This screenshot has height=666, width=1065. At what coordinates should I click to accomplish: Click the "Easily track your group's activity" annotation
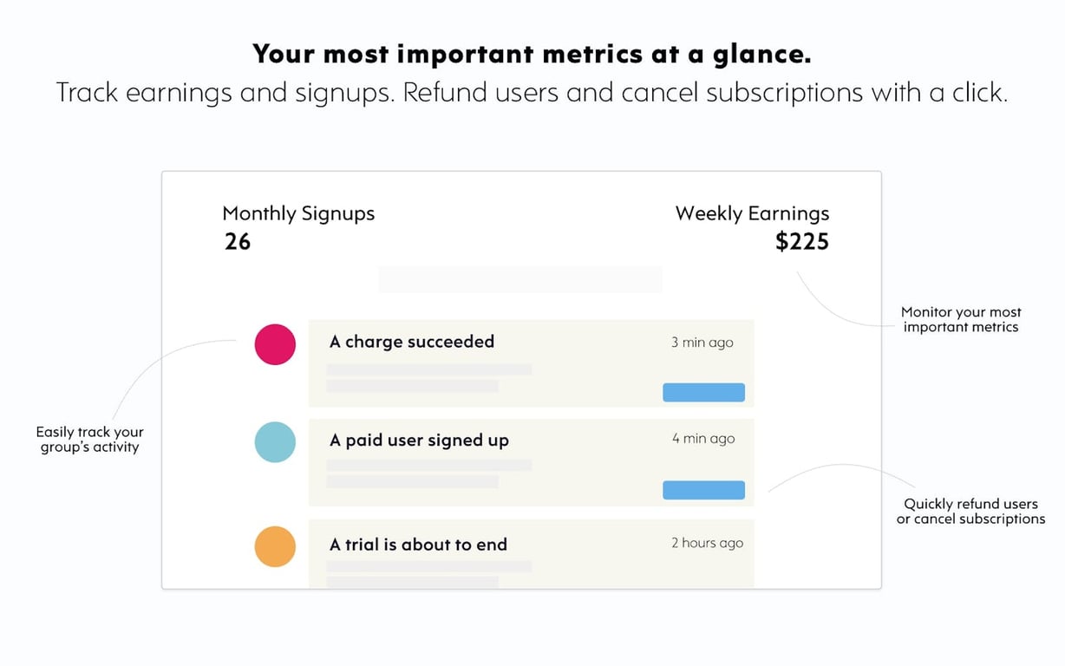point(90,439)
